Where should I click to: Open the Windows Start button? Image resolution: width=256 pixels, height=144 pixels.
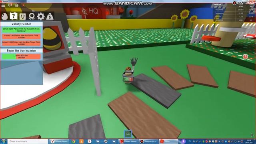pos(4,141)
